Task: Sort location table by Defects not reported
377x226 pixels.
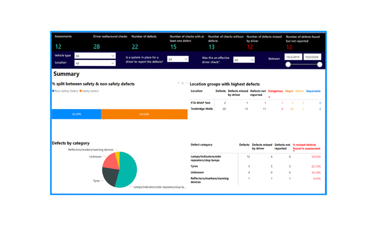Action: click(258, 93)
